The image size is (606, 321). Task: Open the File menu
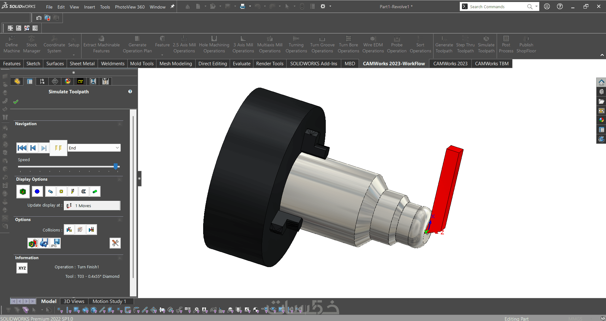[x=49, y=7]
